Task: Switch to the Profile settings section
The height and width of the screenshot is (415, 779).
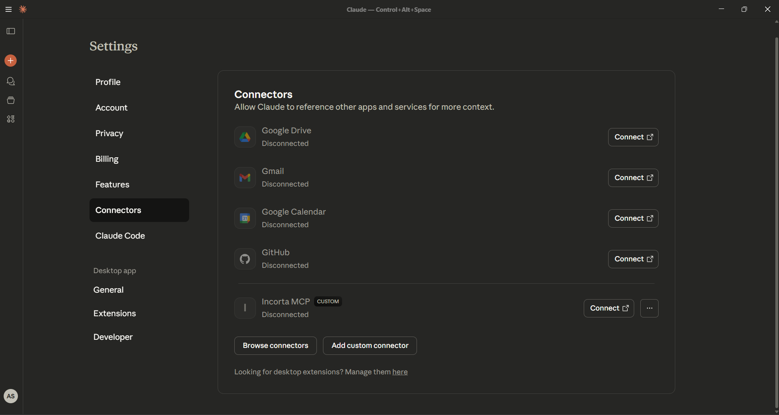Action: pos(108,82)
